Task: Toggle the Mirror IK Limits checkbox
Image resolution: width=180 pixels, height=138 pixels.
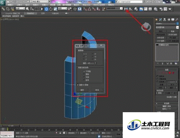Action: [78, 85]
